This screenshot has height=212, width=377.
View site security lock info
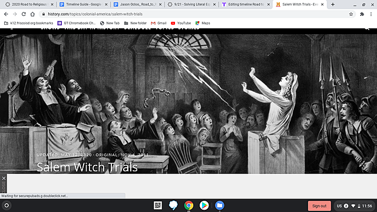click(44, 14)
